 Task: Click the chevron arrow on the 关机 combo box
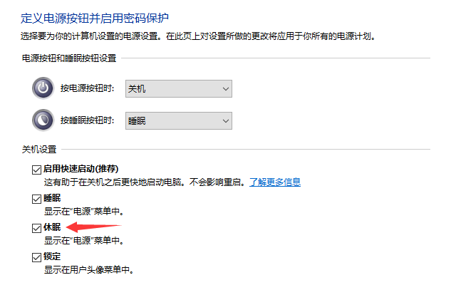click(225, 89)
